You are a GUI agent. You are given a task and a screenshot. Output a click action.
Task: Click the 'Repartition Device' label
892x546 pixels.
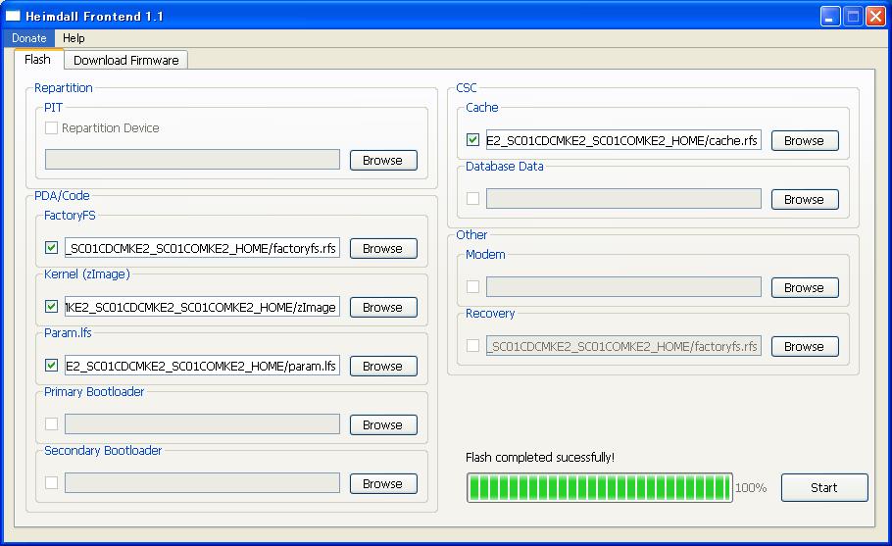point(111,128)
